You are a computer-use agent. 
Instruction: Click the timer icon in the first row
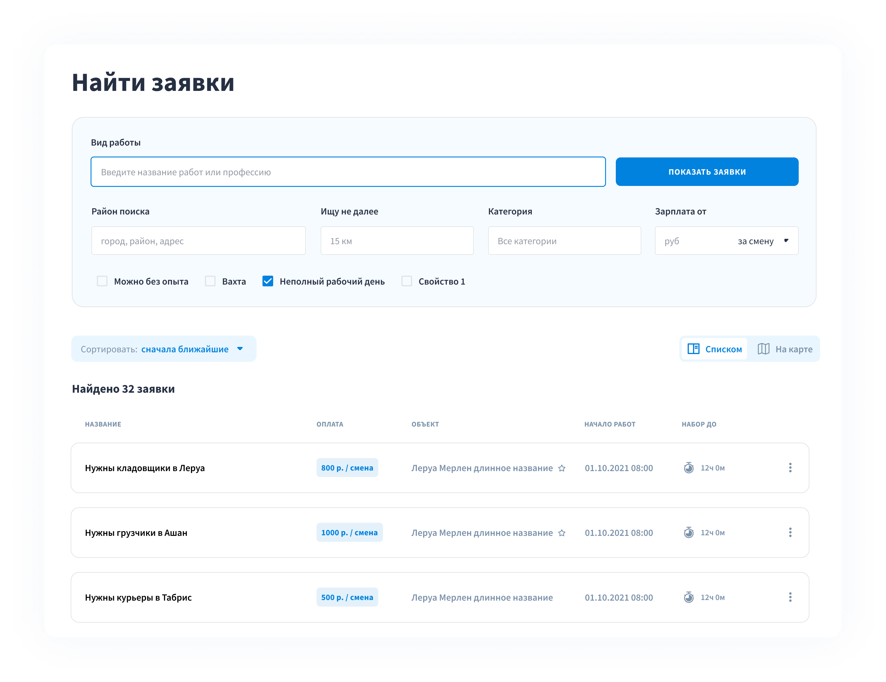tap(689, 468)
